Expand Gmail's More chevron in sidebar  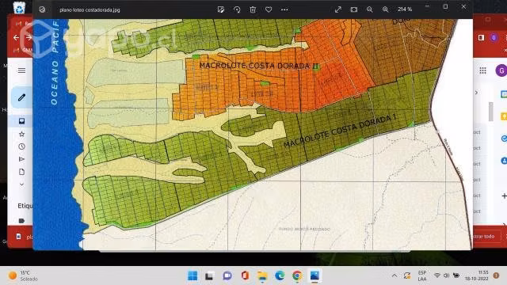(21, 184)
